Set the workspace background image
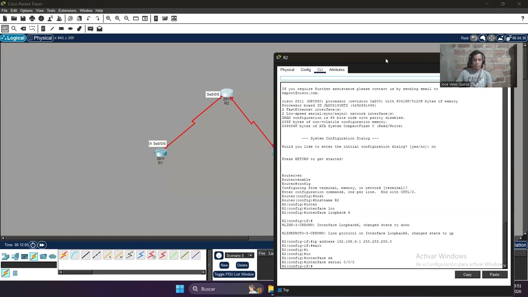The height and width of the screenshot is (297, 528). tap(500, 38)
